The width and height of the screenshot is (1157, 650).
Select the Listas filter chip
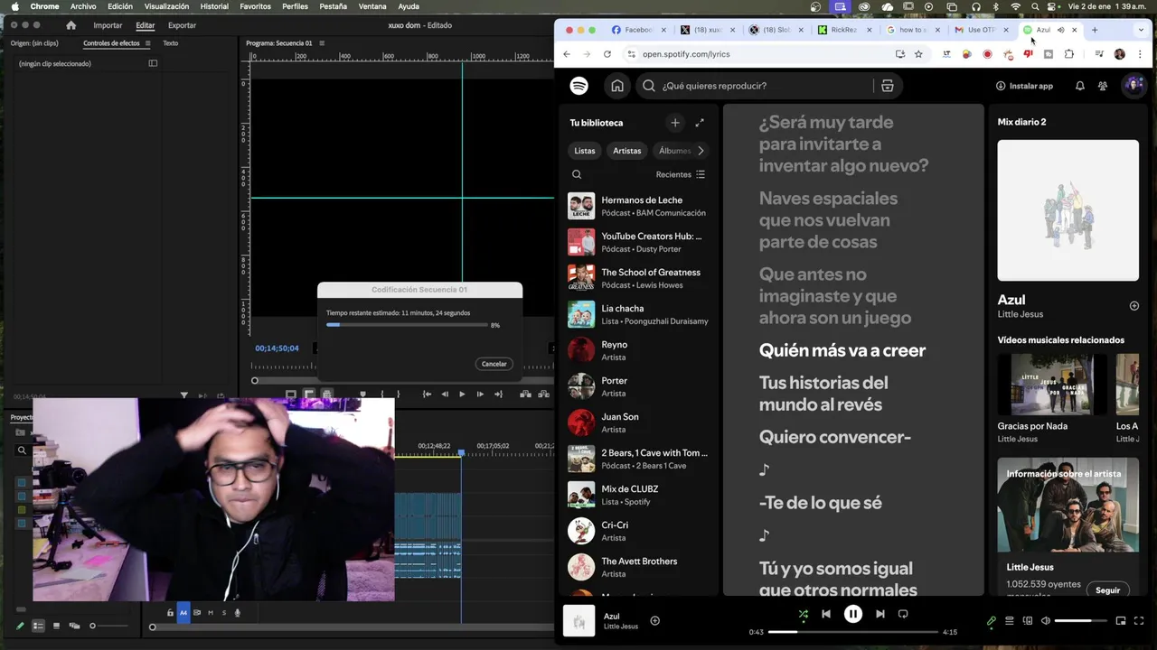click(585, 151)
